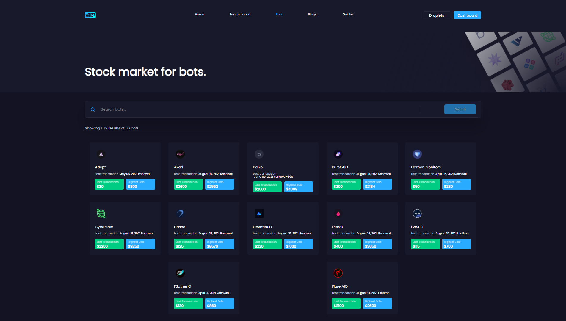Screen dimensions: 566x321
Task: Open the Carbon Monitors diamond icon
Action: 417,154
